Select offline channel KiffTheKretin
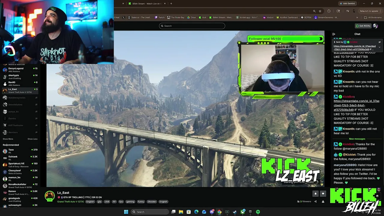Image resolution: width=384 pixels, height=216 pixels. (20, 125)
